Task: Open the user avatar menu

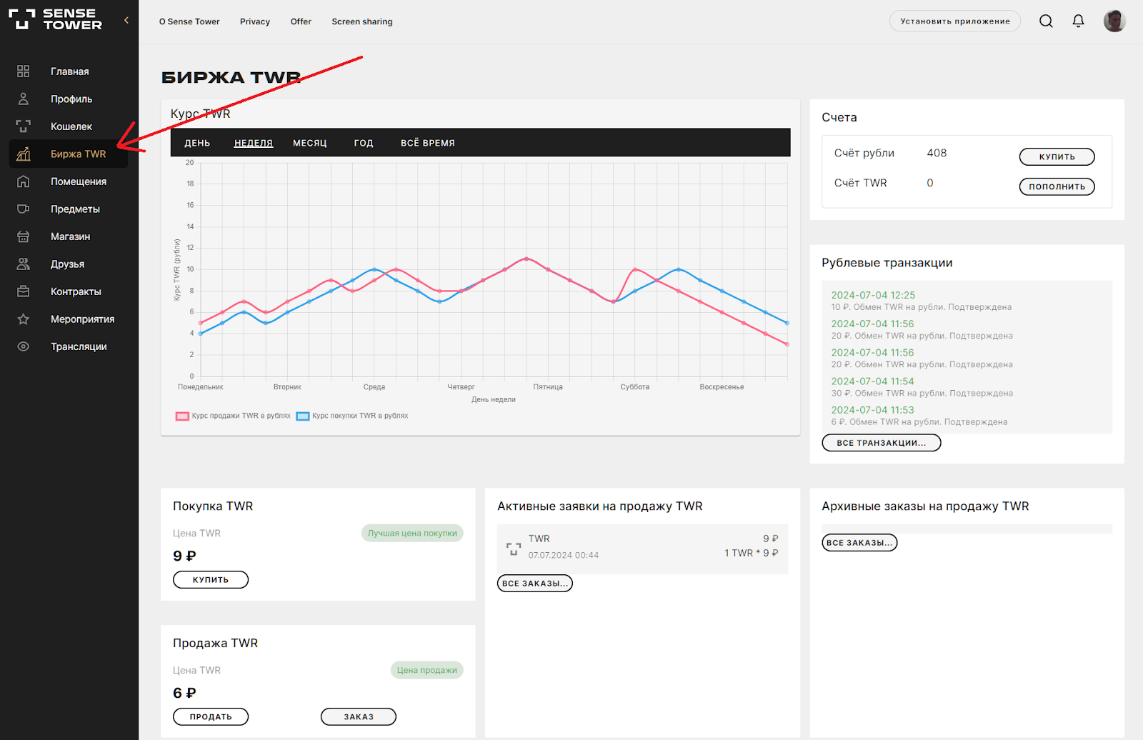Action: [1114, 21]
